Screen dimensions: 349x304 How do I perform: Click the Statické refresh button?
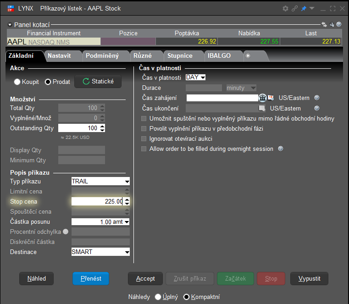[98, 82]
